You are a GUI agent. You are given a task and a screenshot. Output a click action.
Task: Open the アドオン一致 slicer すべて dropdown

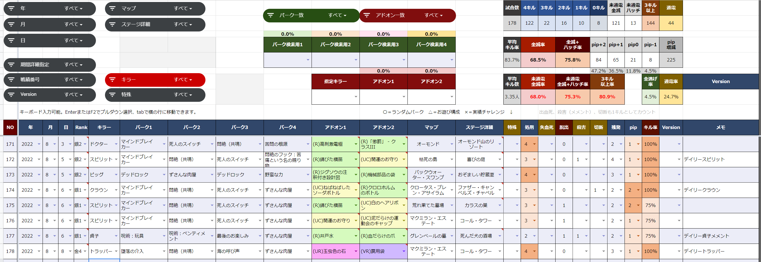(x=433, y=15)
